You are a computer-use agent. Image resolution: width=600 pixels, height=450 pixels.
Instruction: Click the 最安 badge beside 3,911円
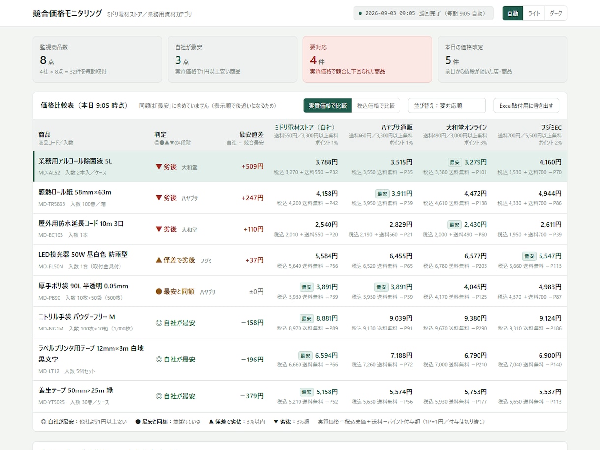(382, 193)
